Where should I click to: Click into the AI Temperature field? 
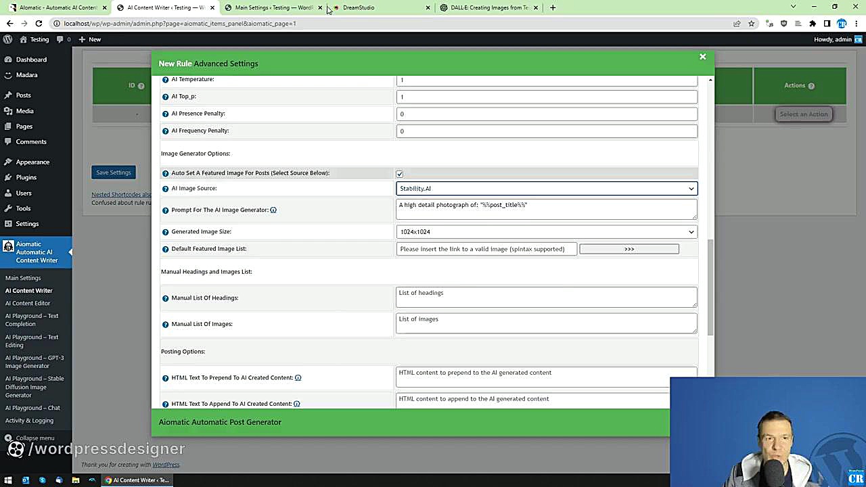(547, 80)
